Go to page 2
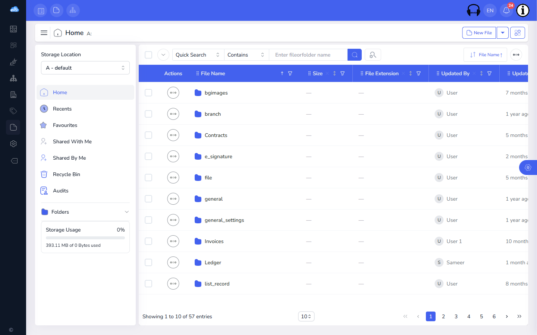The height and width of the screenshot is (335, 537). (x=443, y=316)
